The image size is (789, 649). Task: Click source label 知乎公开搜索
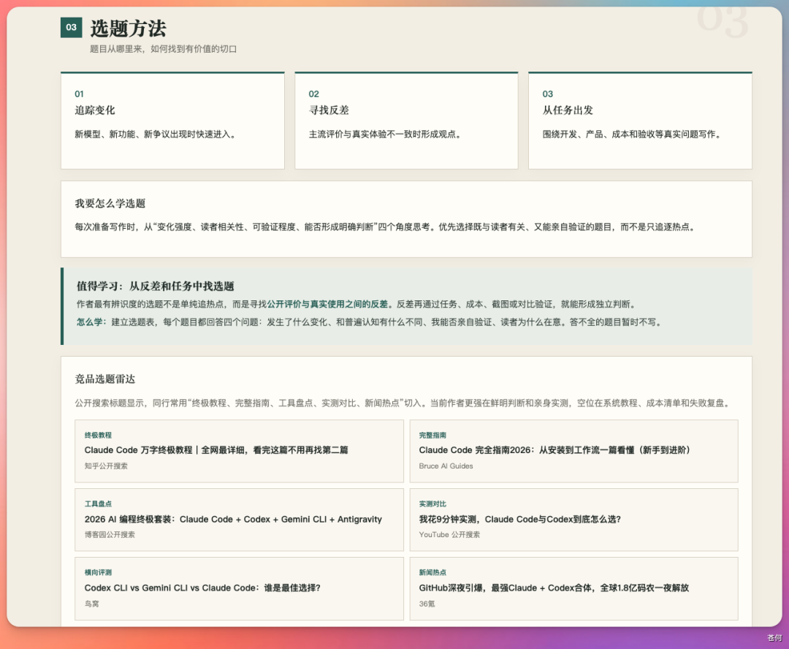pyautogui.click(x=106, y=466)
